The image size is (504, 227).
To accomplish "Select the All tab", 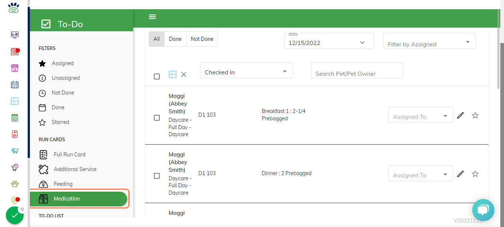I will pos(157,39).
